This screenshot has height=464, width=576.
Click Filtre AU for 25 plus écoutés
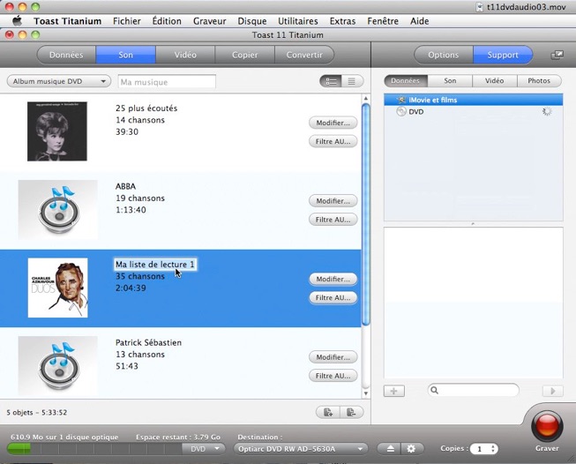(x=333, y=141)
